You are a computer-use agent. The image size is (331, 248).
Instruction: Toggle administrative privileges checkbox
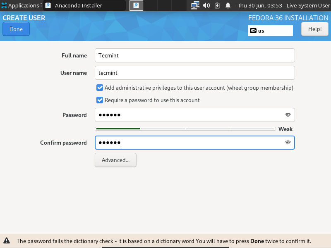tap(100, 88)
